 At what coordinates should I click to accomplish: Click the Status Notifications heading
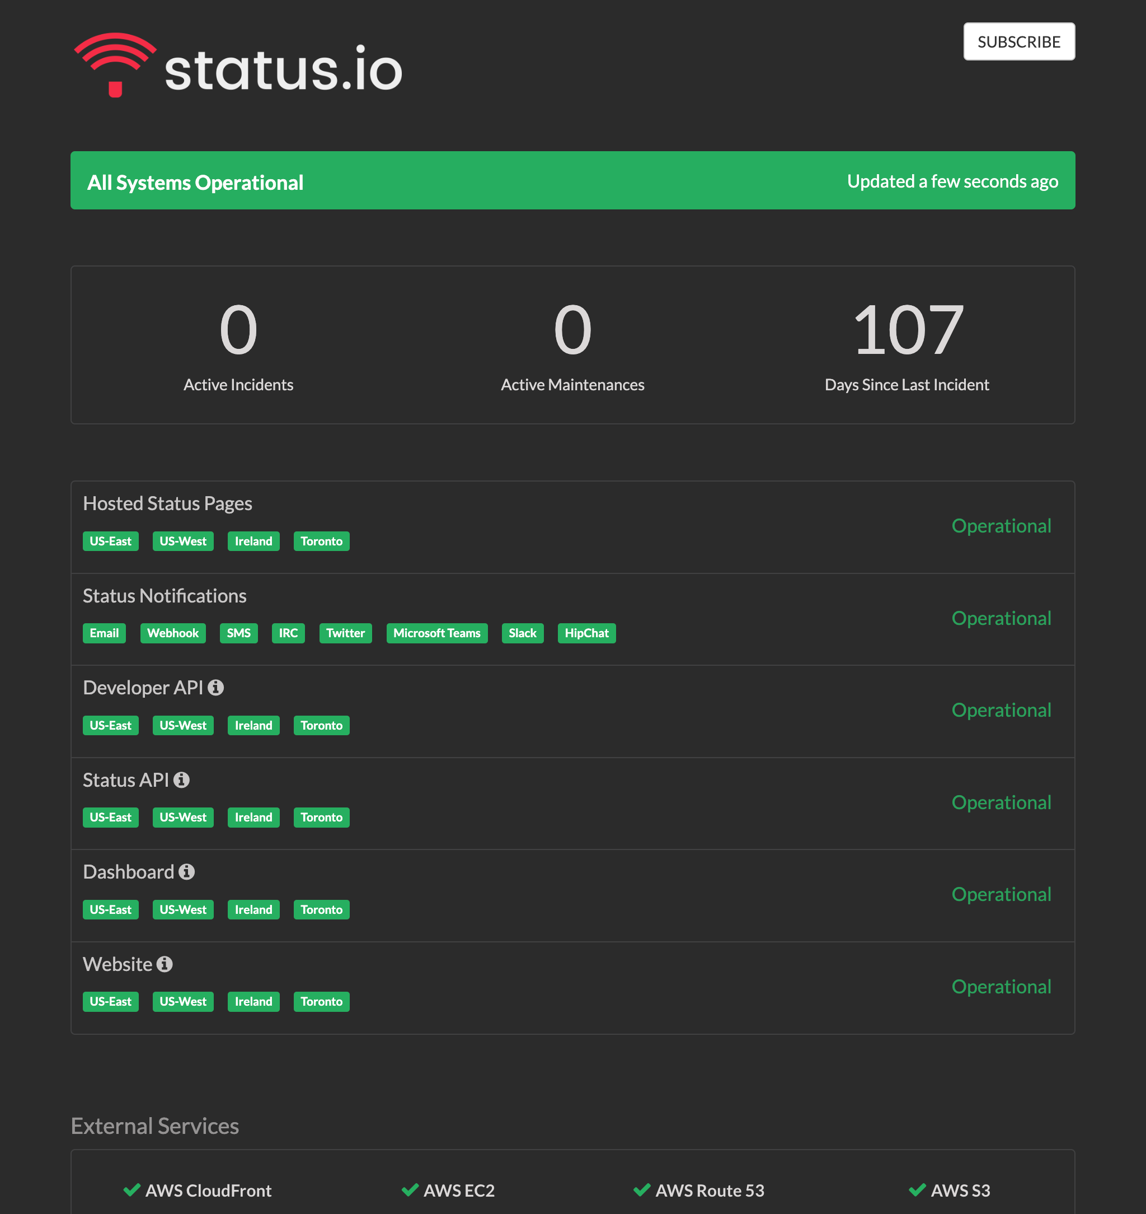165,596
